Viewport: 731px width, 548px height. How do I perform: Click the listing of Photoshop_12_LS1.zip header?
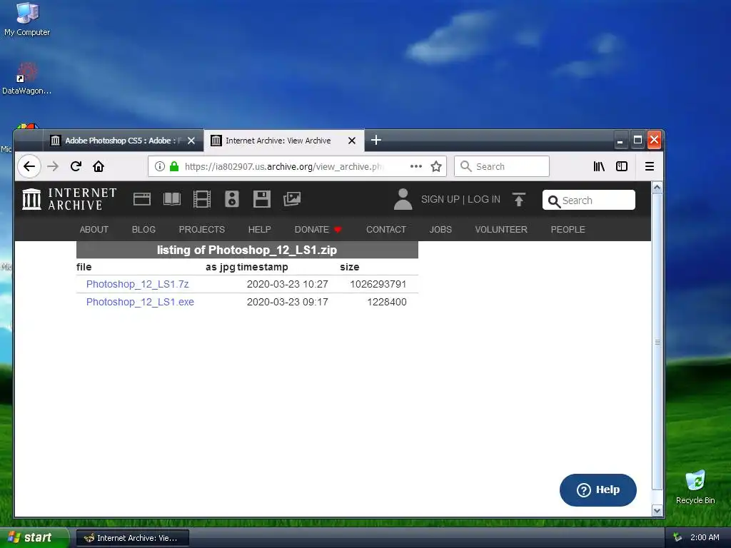click(x=247, y=250)
